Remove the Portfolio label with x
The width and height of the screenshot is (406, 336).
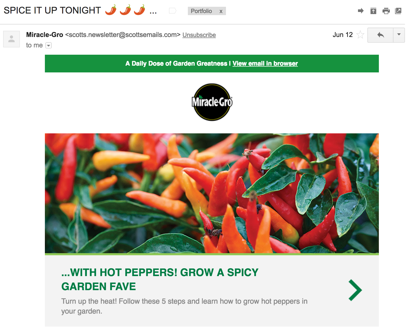coord(221,11)
